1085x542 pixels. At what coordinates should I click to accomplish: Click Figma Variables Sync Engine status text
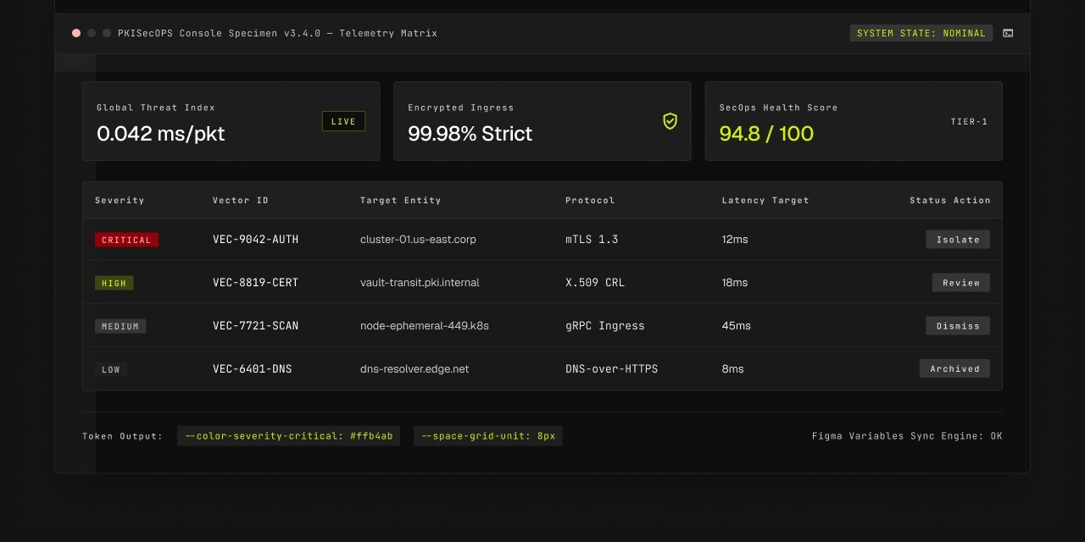coord(907,436)
